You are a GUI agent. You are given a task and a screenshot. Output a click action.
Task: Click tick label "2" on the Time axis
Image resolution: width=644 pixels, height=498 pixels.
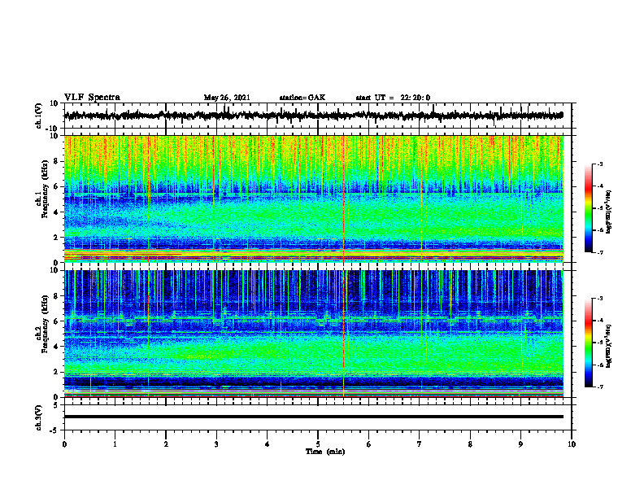click(x=166, y=444)
